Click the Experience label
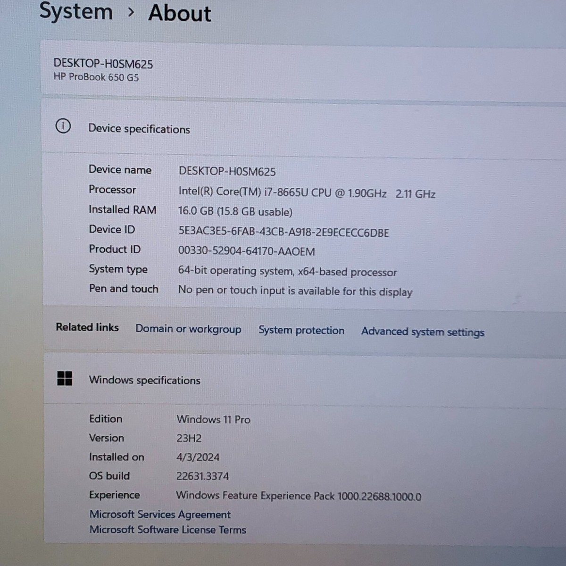Screen dimensions: 566x566 coord(115,495)
